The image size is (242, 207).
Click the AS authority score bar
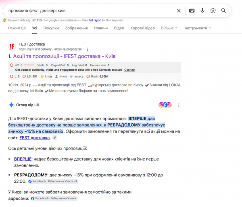(x=29, y=65)
